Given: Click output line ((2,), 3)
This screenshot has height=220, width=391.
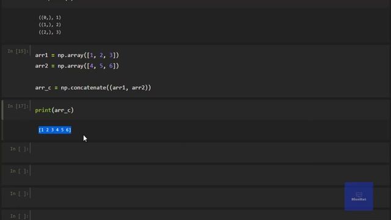Looking at the screenshot, I should coord(50,32).
